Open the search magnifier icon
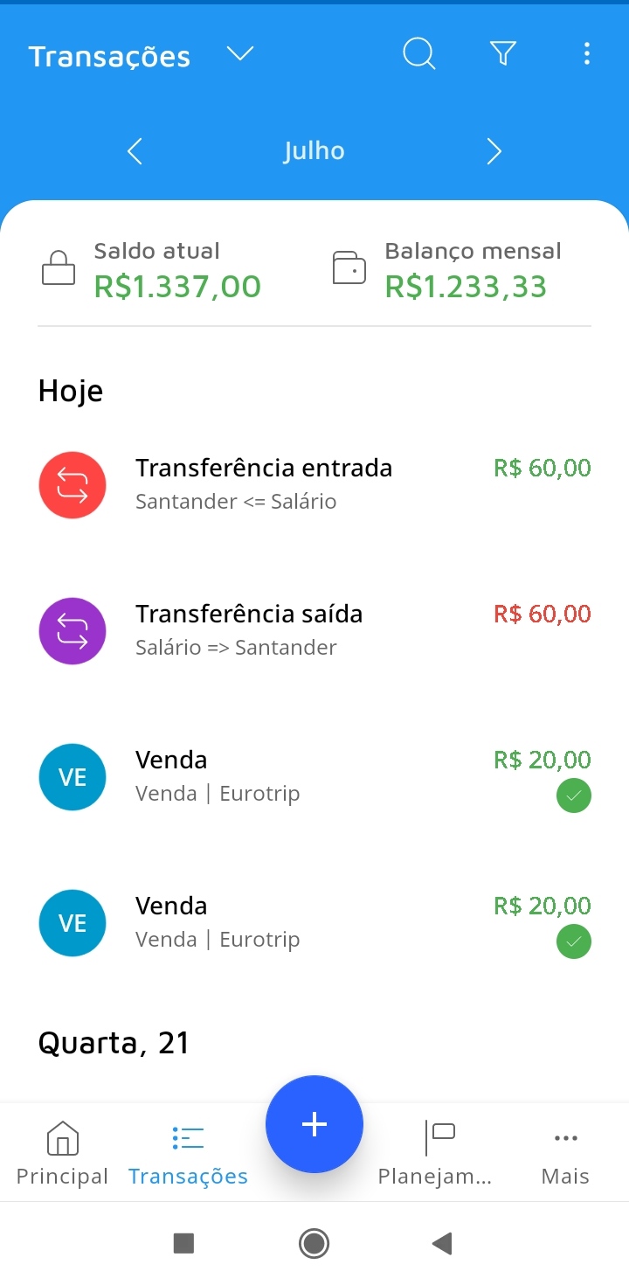Viewport: 629px width, 1285px height. pyautogui.click(x=418, y=54)
